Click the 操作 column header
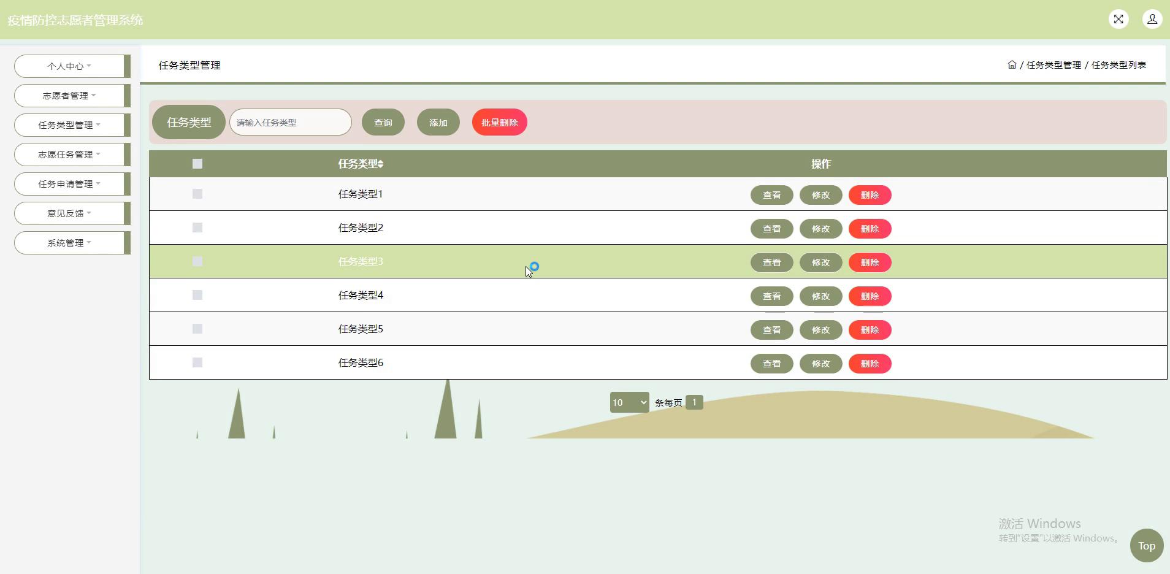The height and width of the screenshot is (574, 1170). [x=821, y=164]
